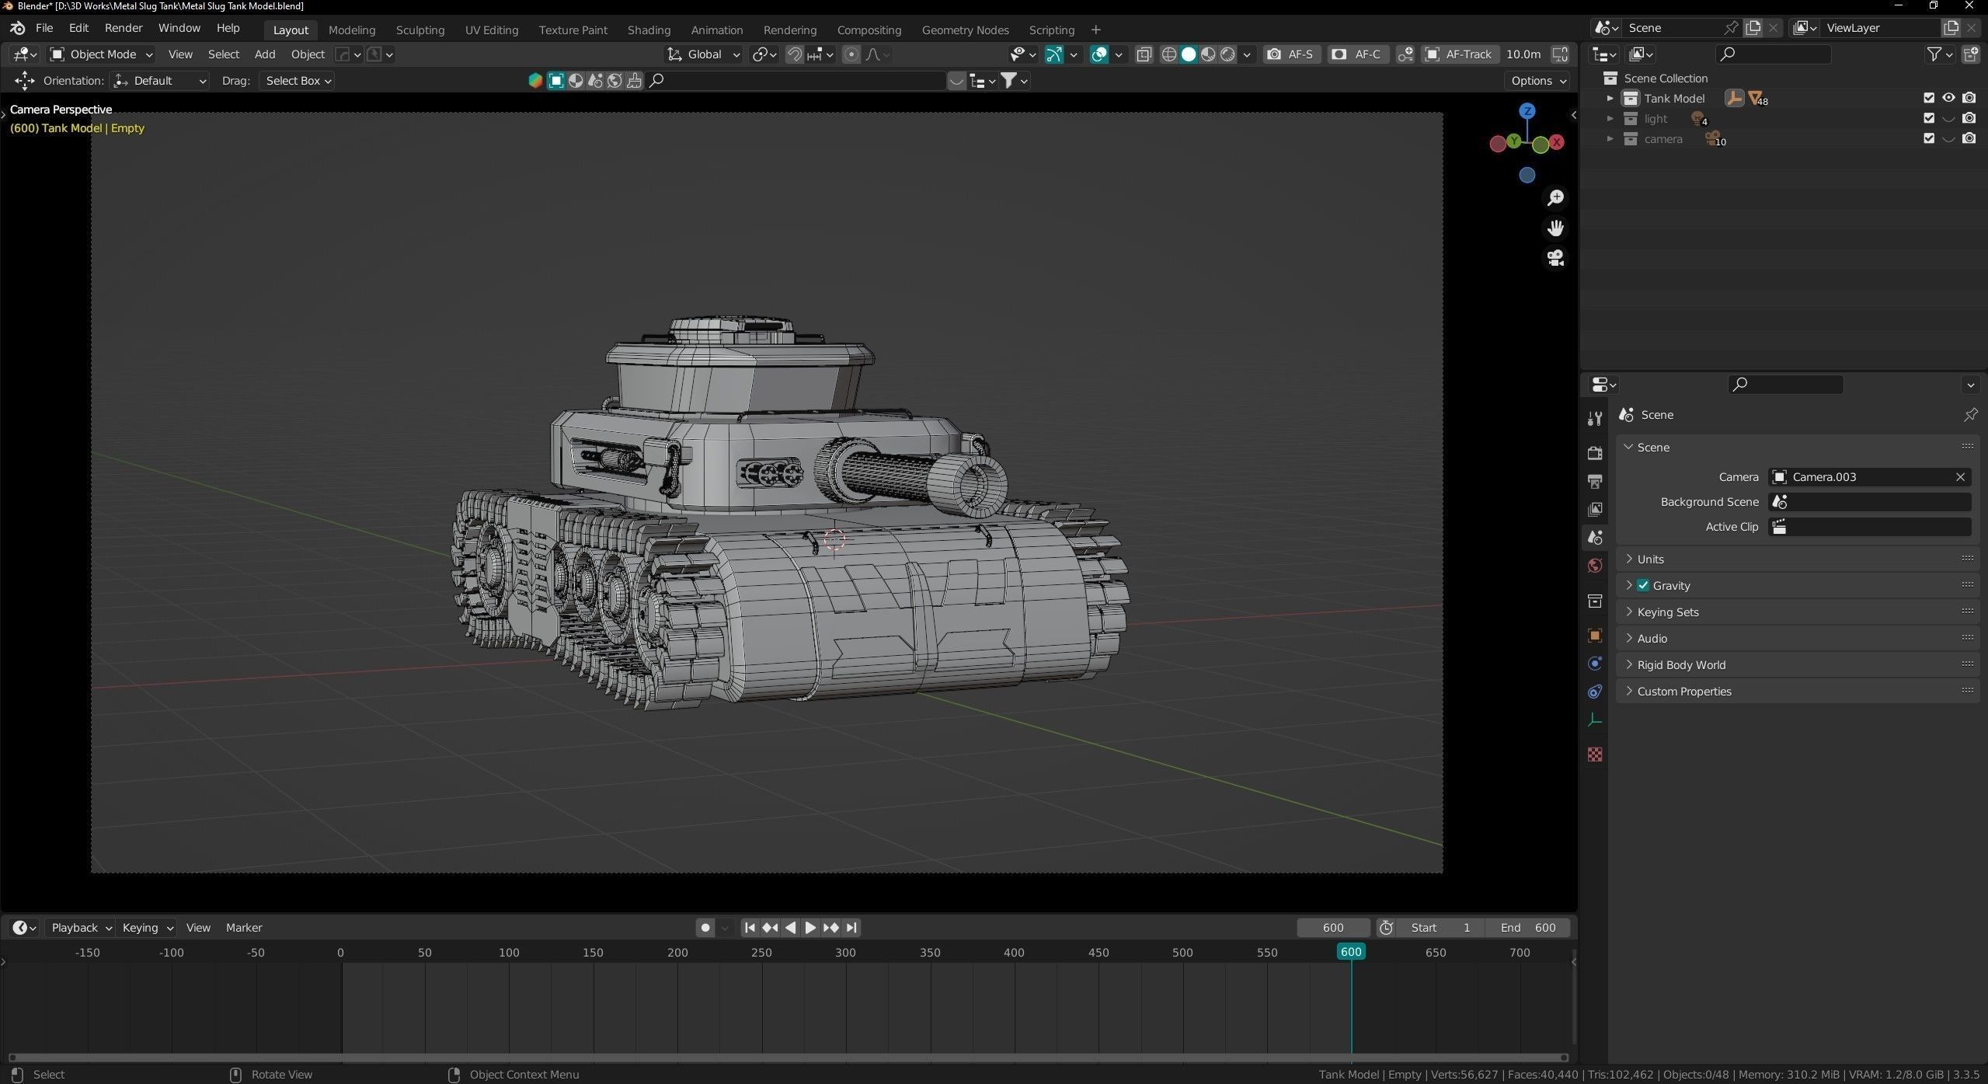This screenshot has height=1084, width=1988.
Task: Open the Render properties tab
Action: pos(1595,453)
